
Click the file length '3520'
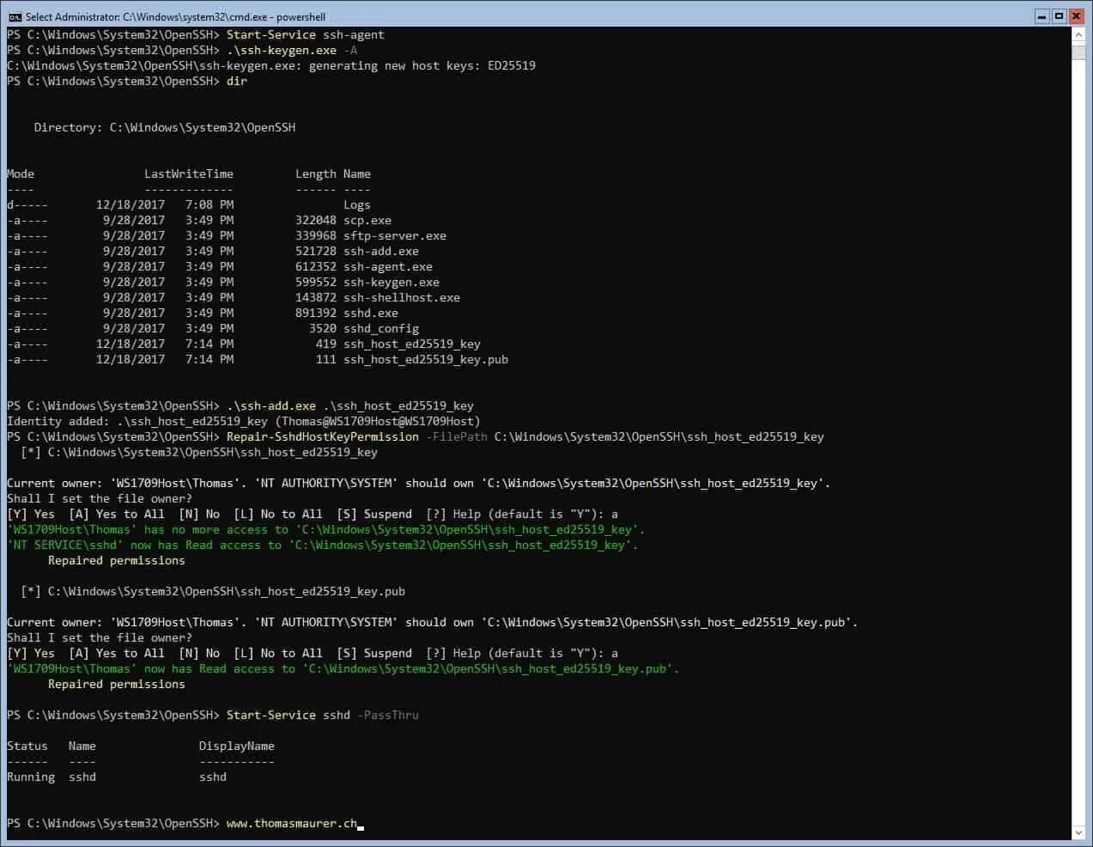(323, 329)
